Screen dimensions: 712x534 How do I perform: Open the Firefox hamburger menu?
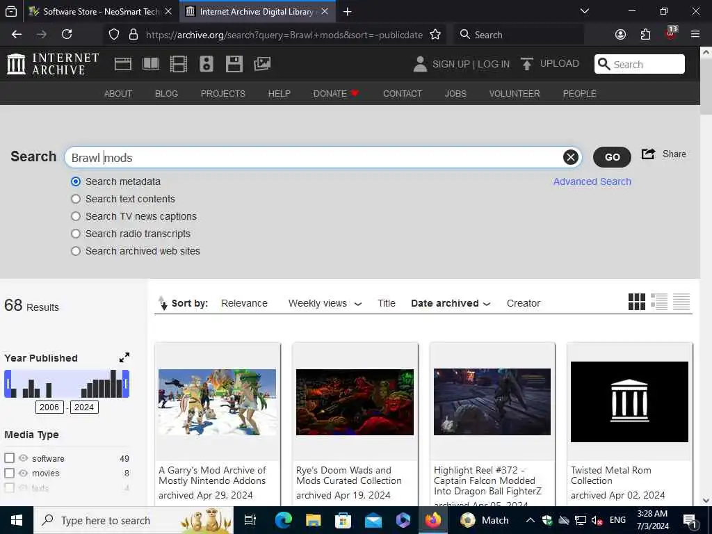click(x=695, y=35)
